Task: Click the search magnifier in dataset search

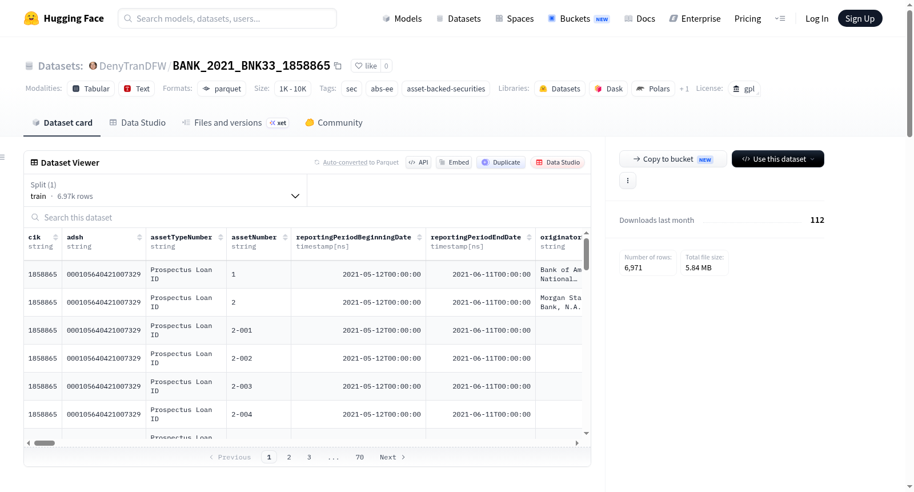Action: click(35, 217)
